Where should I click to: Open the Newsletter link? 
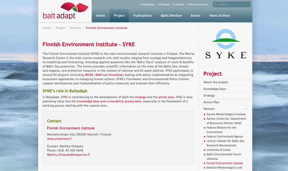[x=148, y=5]
